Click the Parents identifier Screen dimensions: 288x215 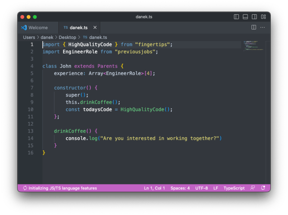107,66
